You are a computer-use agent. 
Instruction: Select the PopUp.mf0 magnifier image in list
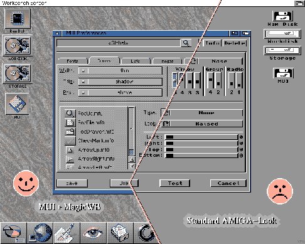pyautogui.click(x=70, y=114)
